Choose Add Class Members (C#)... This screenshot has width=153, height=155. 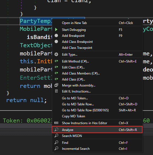97,73
